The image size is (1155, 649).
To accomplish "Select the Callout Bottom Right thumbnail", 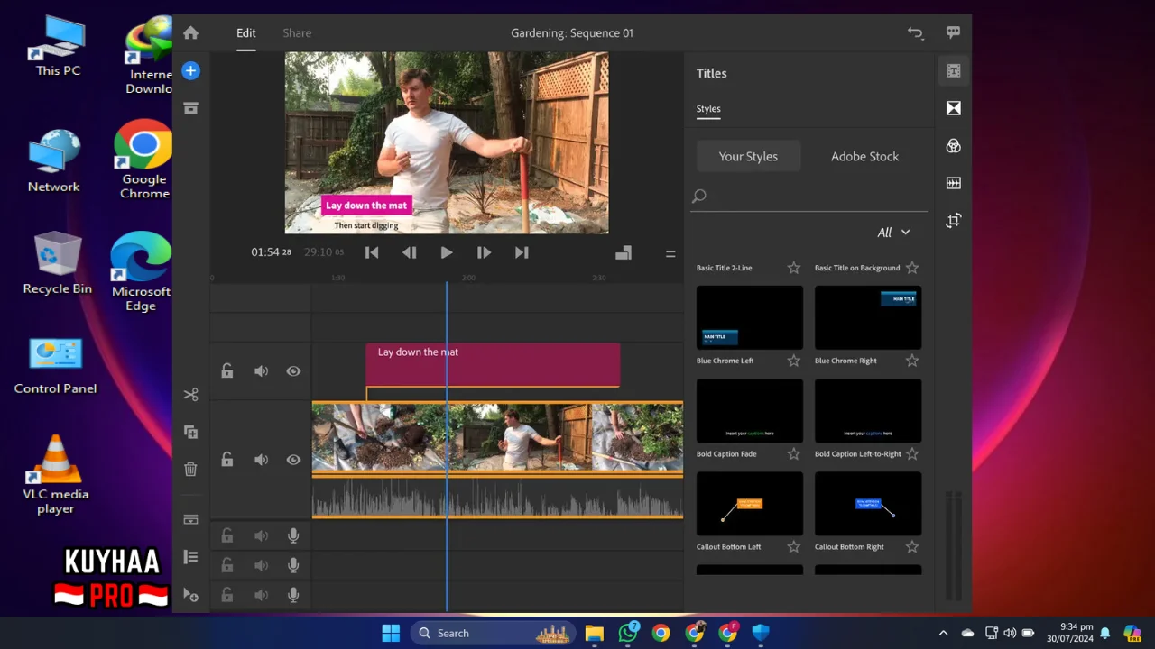I will point(868,503).
